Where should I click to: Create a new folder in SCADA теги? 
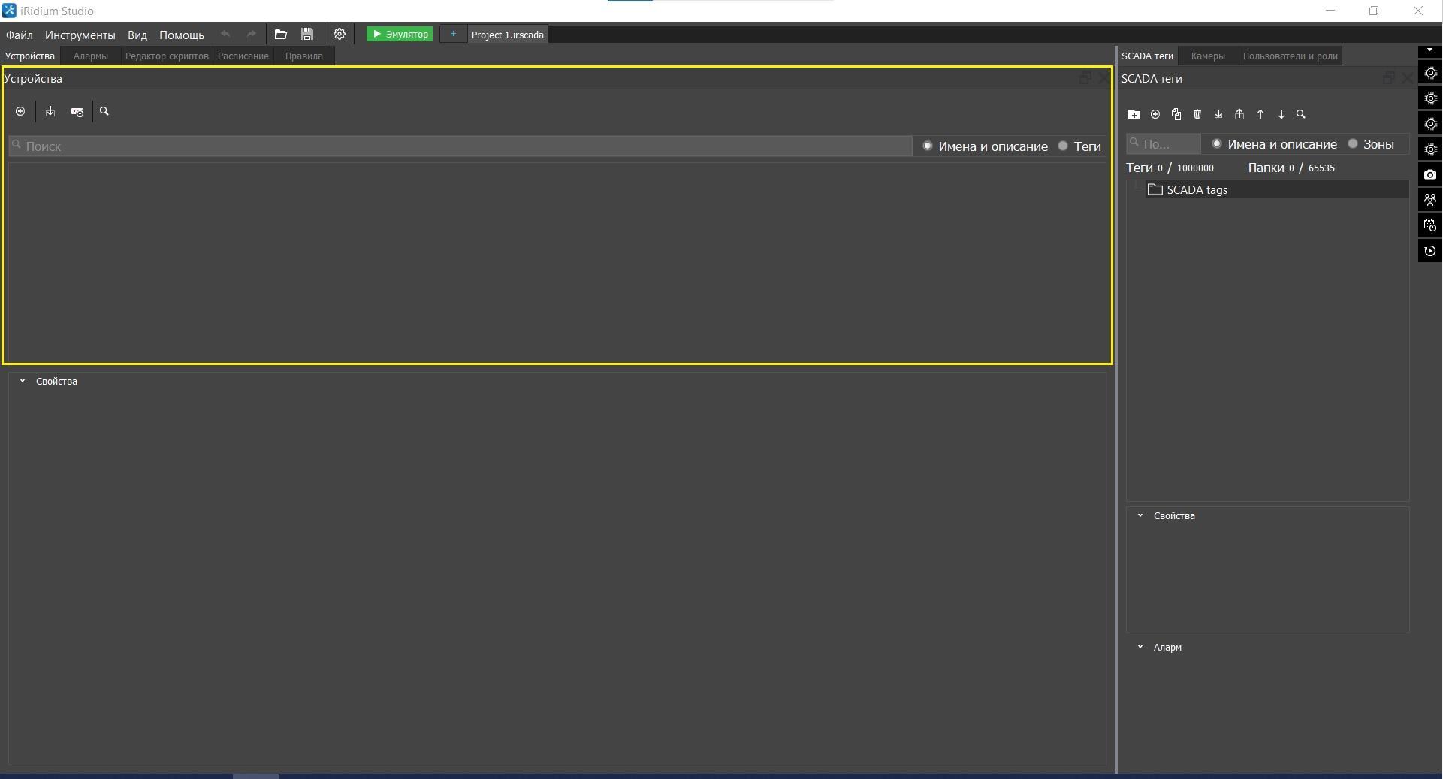click(x=1134, y=115)
